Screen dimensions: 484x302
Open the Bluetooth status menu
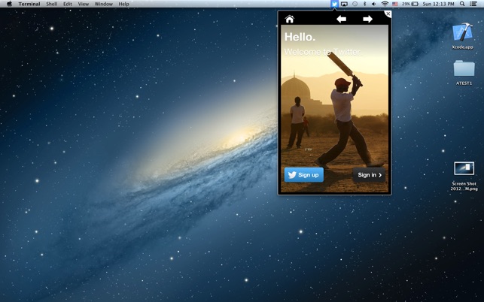(364, 4)
